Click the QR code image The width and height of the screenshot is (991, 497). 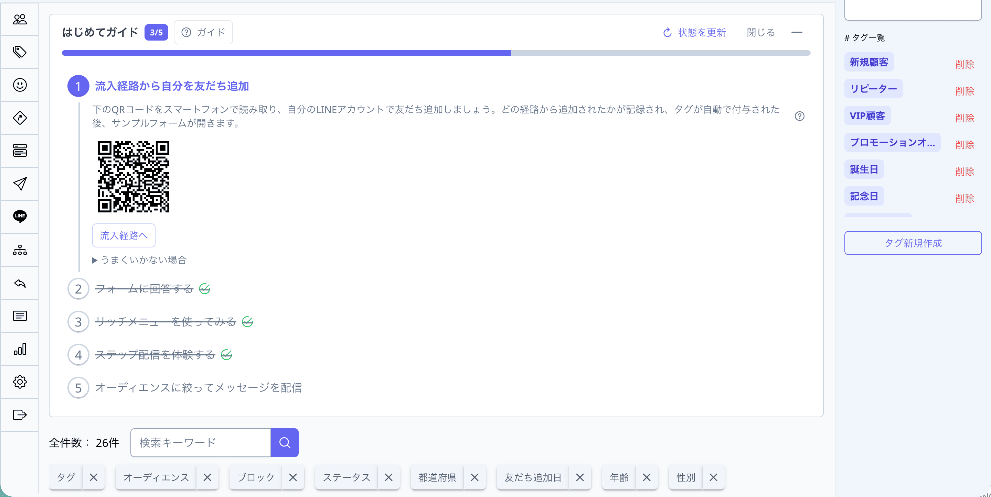point(133,176)
